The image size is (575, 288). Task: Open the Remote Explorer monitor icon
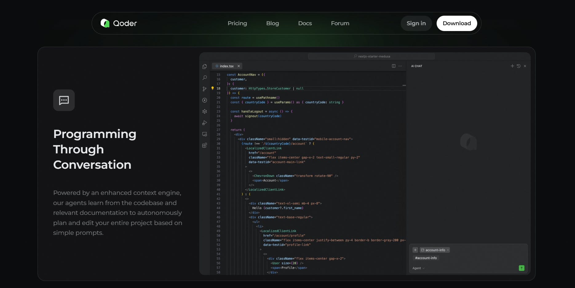204,134
